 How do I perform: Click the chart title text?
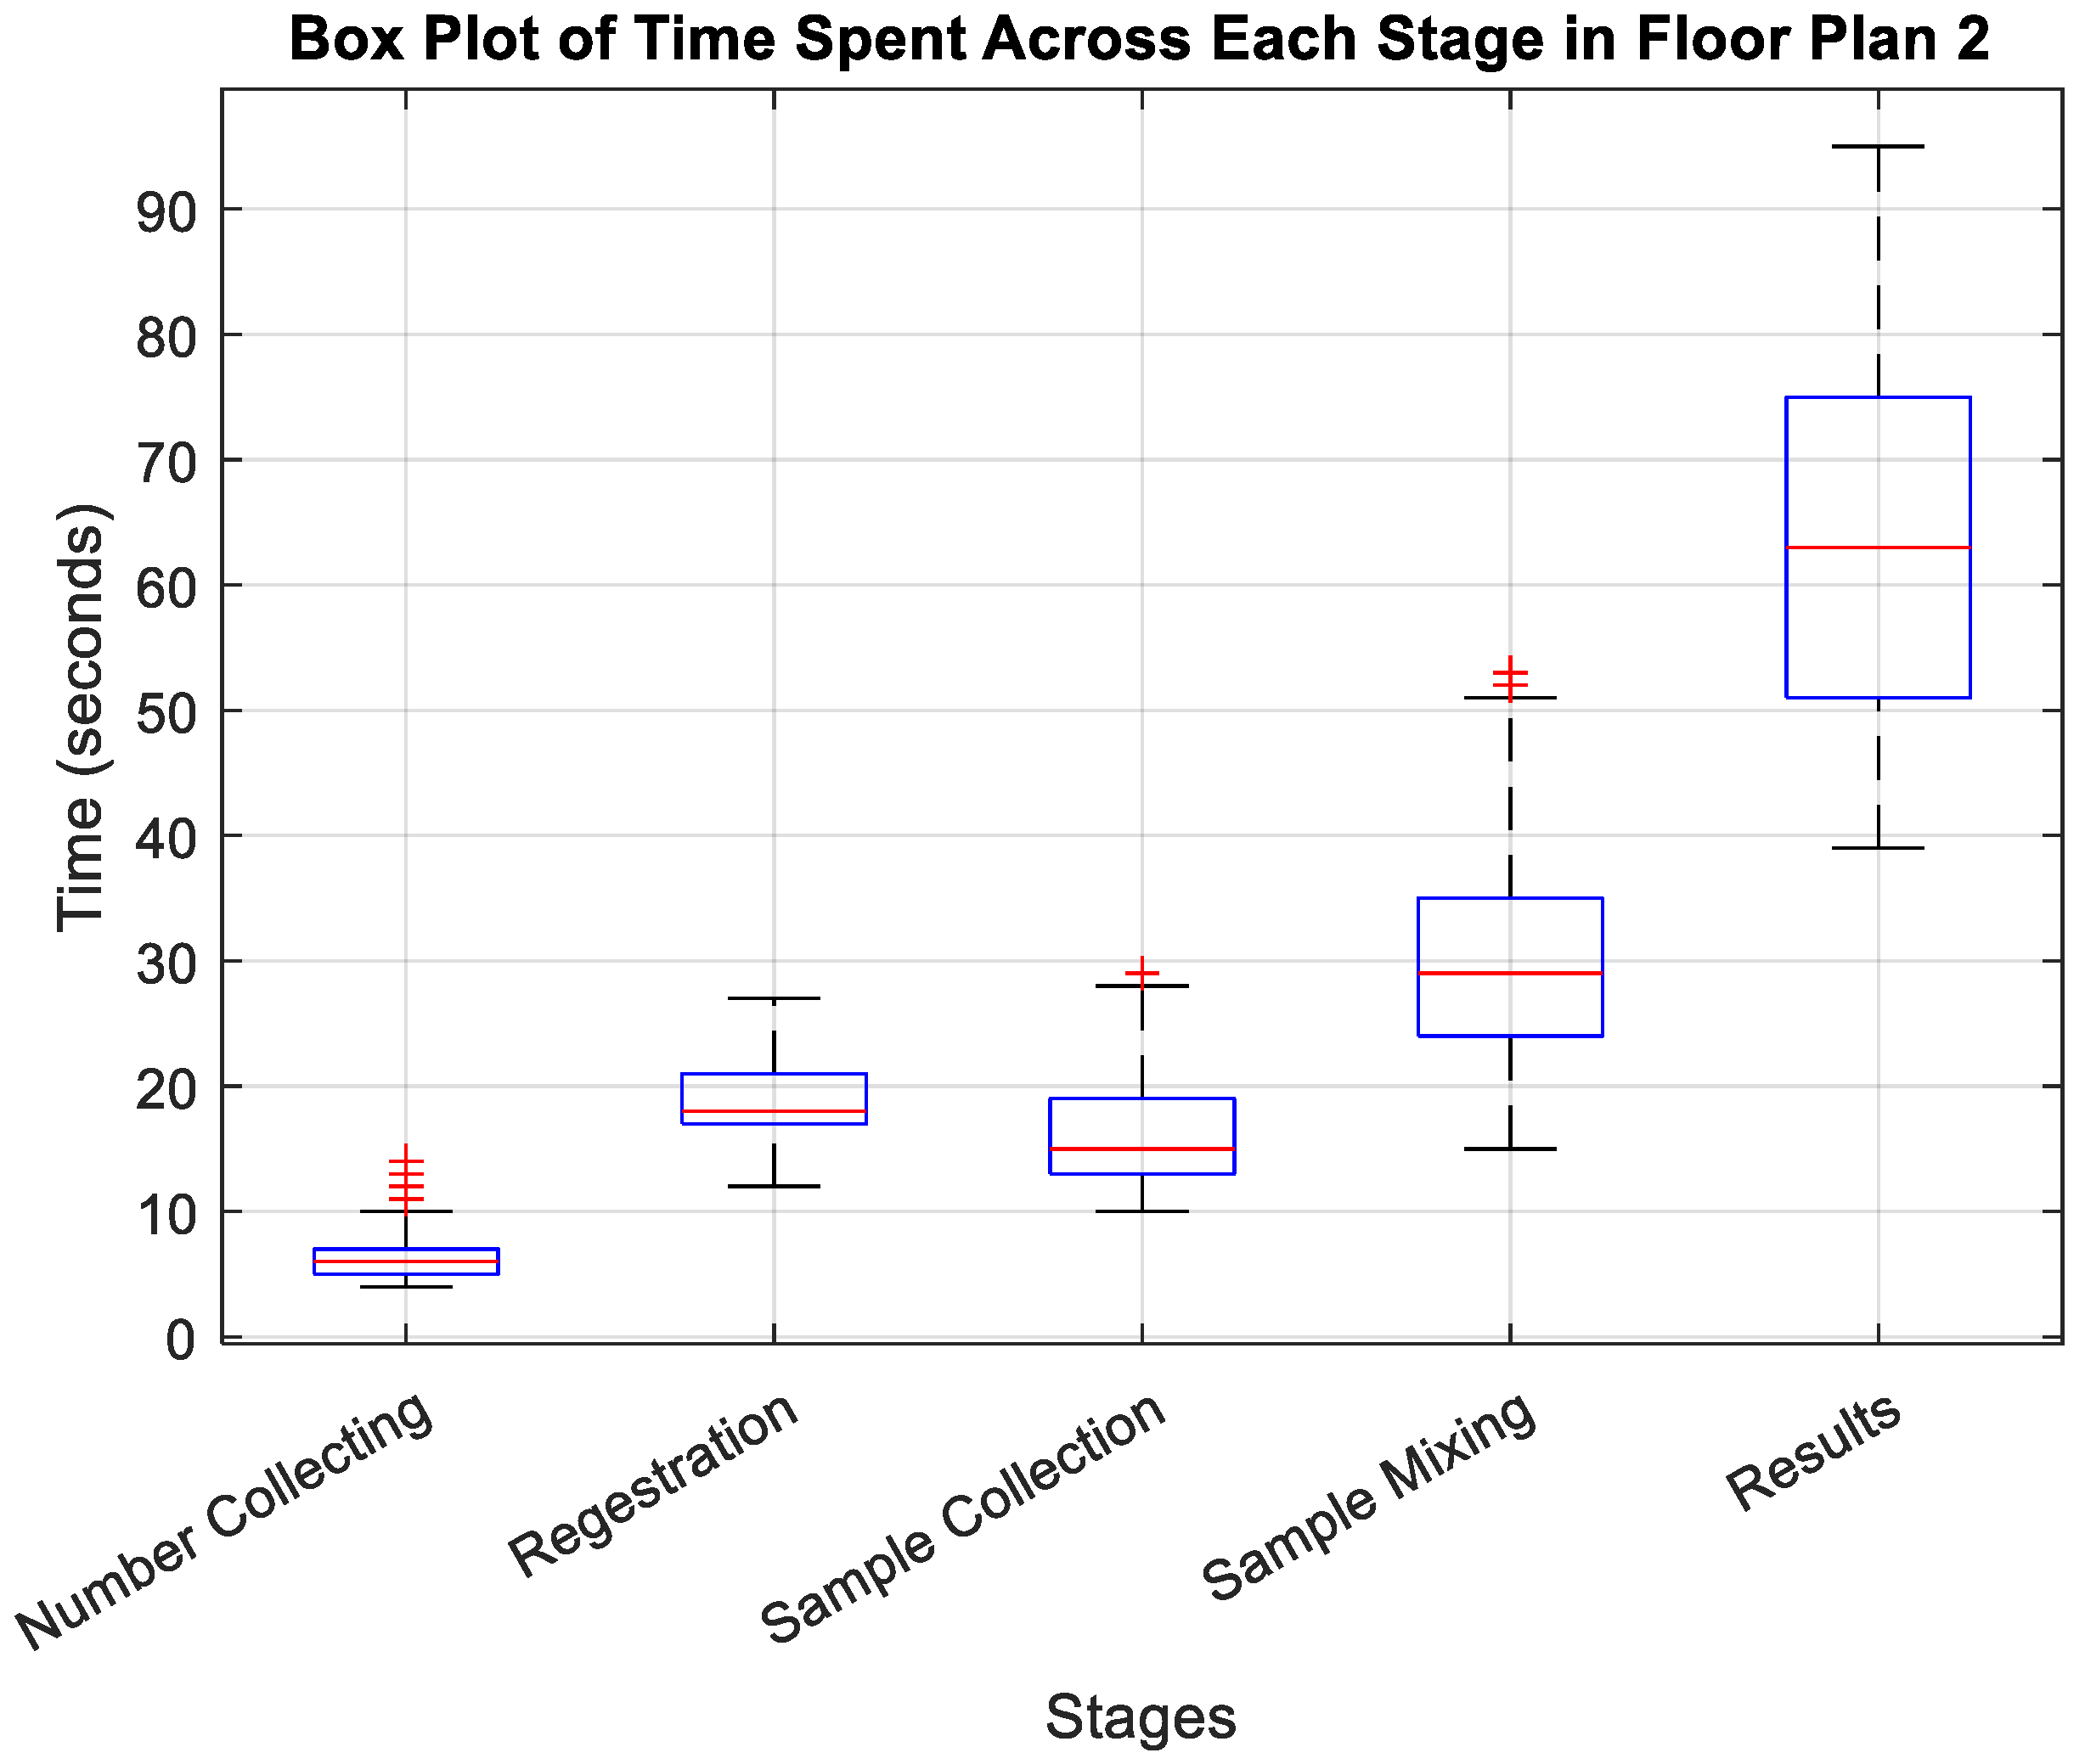(1140, 40)
